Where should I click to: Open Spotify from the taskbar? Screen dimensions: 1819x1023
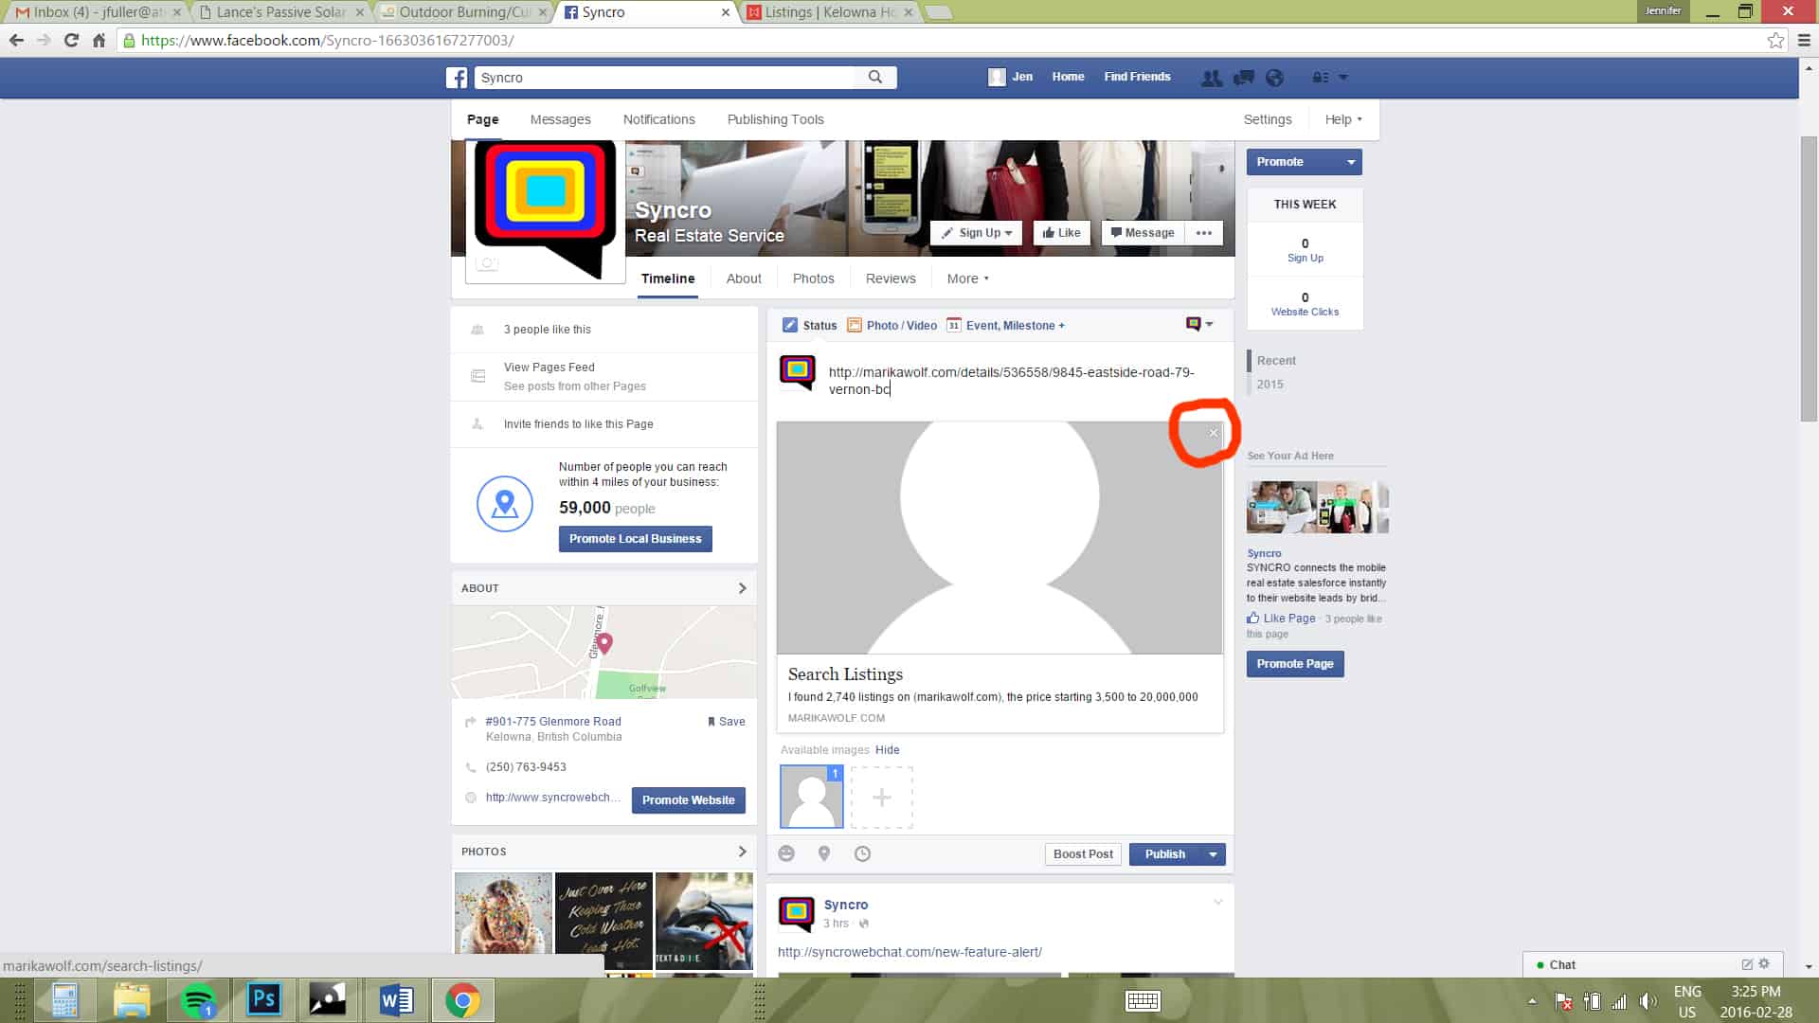point(198,1000)
